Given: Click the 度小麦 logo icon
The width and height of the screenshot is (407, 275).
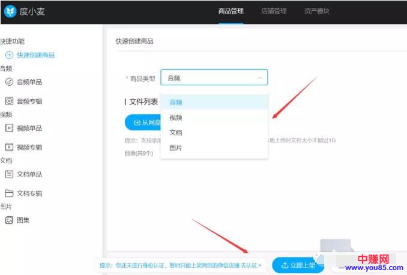Looking at the screenshot, I should (x=10, y=11).
